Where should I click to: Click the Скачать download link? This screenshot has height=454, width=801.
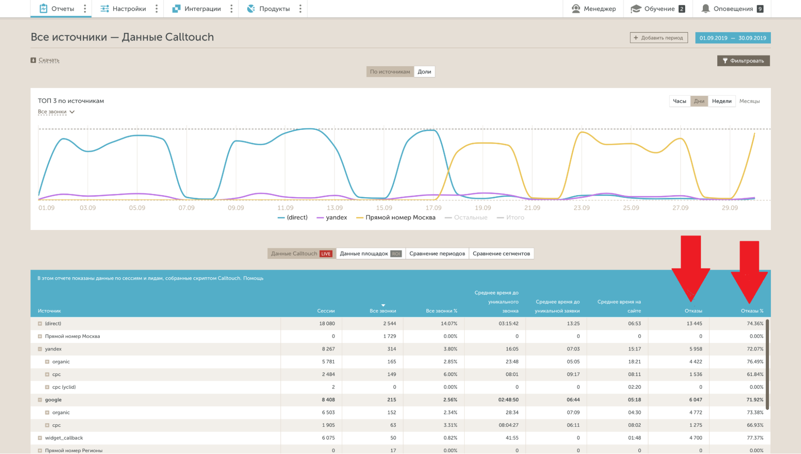tap(49, 60)
